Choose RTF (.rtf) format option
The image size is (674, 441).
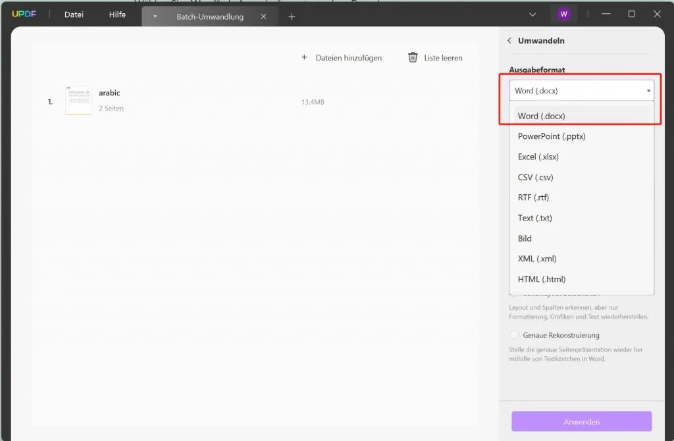tap(581, 197)
